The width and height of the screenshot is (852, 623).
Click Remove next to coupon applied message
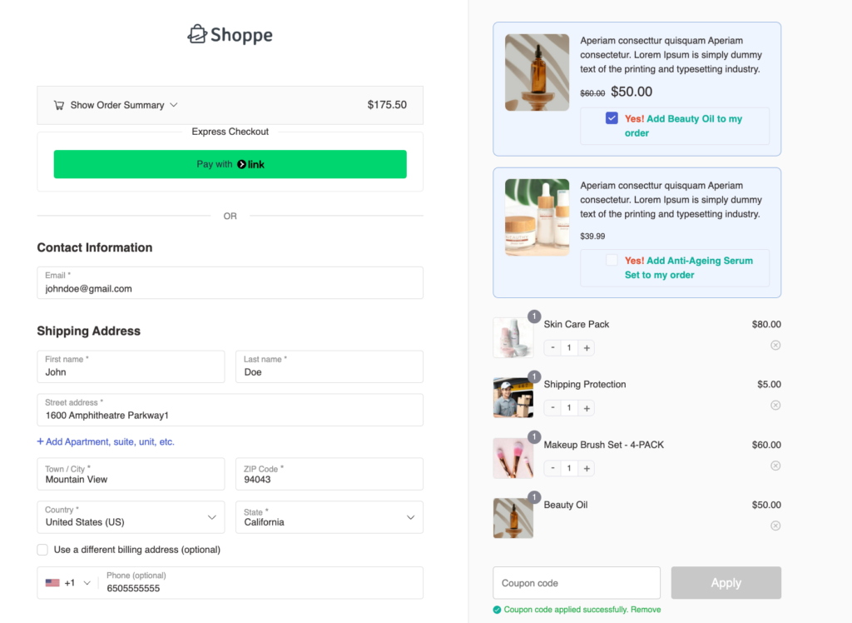(x=646, y=610)
